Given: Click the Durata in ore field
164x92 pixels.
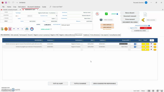Looking at the screenshot, I should [x=52, y=16].
